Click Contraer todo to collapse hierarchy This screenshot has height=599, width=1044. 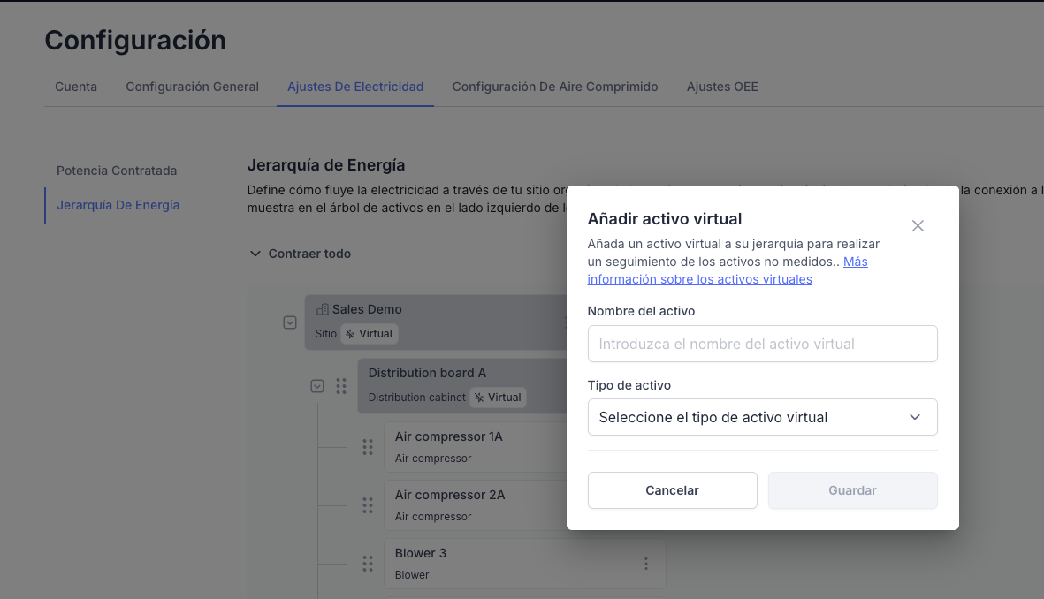point(301,254)
